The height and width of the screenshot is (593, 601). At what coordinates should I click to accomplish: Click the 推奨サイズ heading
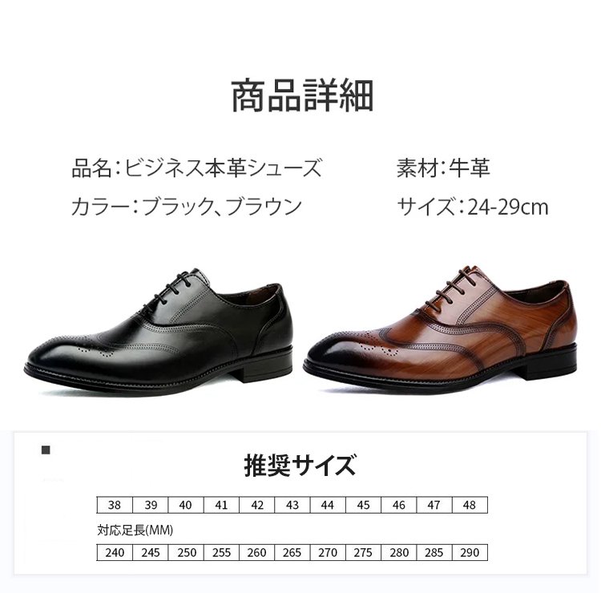tap(300, 465)
